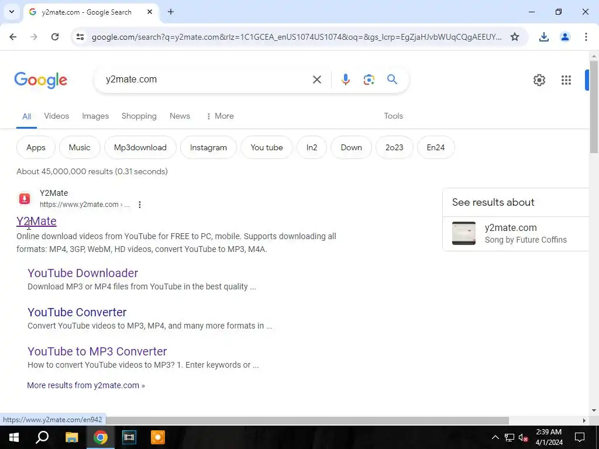Switch to the Images tab
Image resolution: width=599 pixels, height=449 pixels.
95,116
